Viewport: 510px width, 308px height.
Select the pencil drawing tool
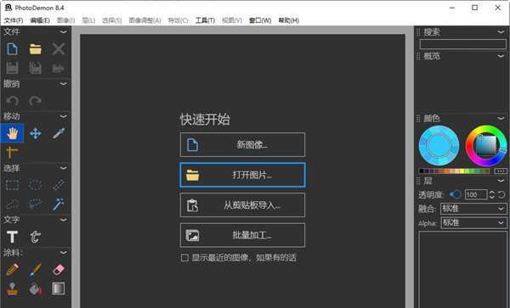13,269
